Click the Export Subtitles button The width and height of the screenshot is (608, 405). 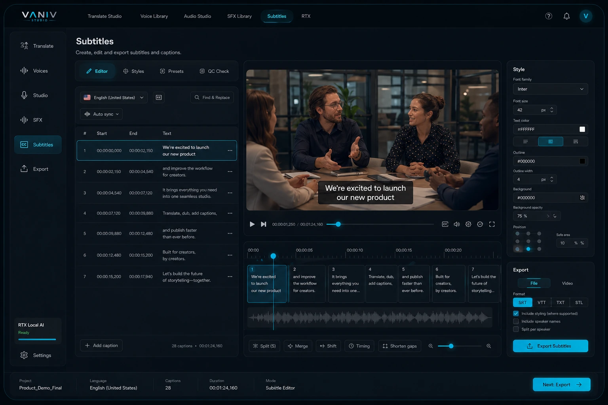(550, 346)
